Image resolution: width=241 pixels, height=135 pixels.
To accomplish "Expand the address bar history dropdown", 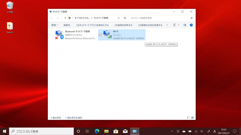I will coord(119,18).
